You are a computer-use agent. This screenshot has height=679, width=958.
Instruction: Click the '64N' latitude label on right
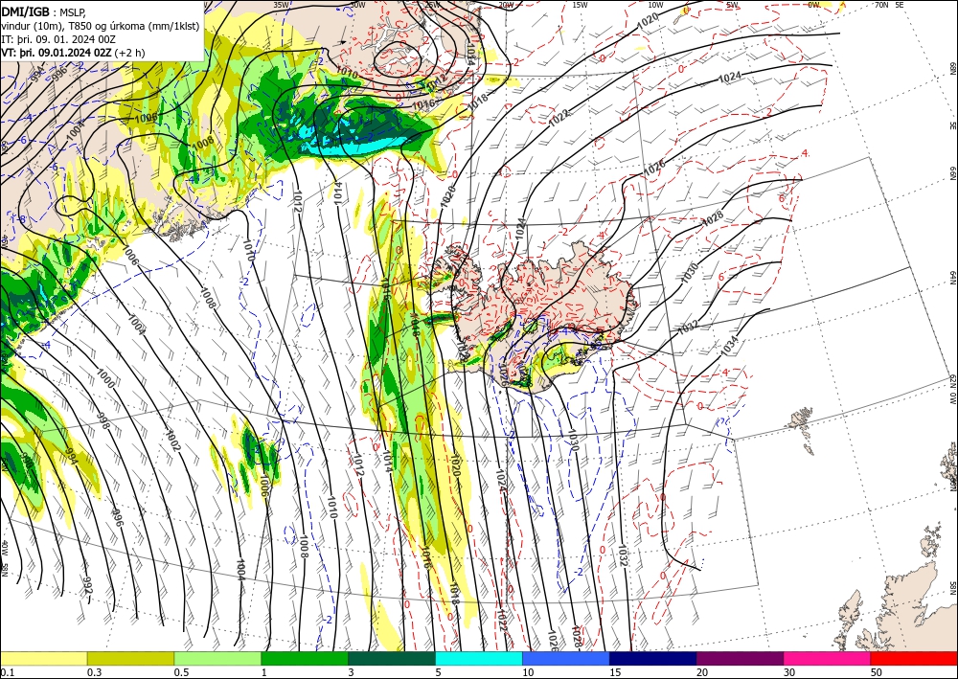[952, 277]
